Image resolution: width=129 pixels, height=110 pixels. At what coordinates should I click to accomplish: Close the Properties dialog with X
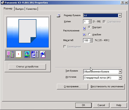[x=126, y=3]
